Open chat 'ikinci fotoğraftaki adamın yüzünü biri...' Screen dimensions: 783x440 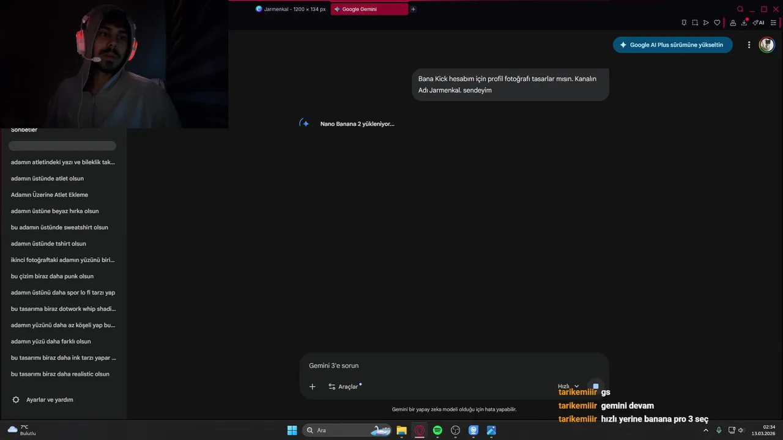[63, 260]
